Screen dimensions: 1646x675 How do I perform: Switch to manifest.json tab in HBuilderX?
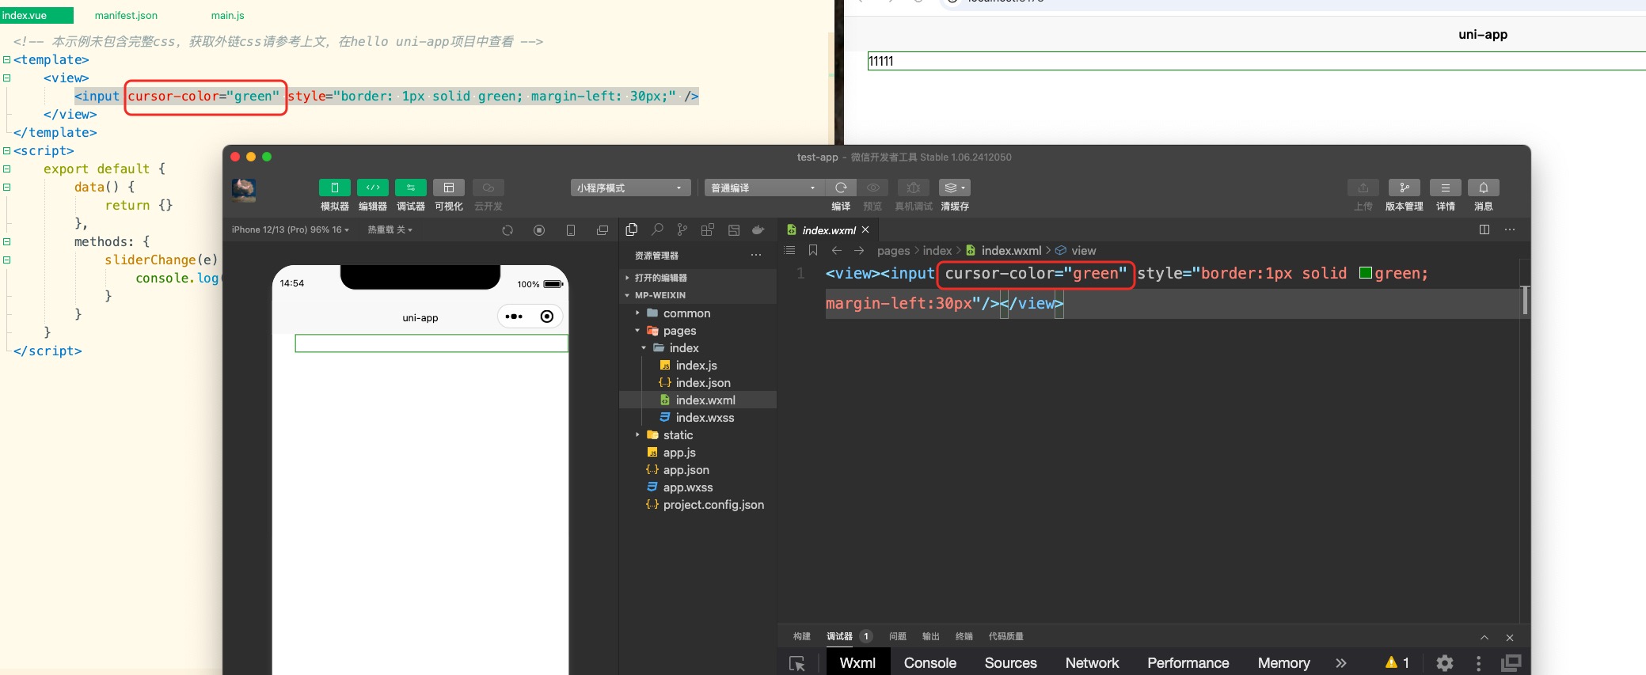(x=126, y=15)
